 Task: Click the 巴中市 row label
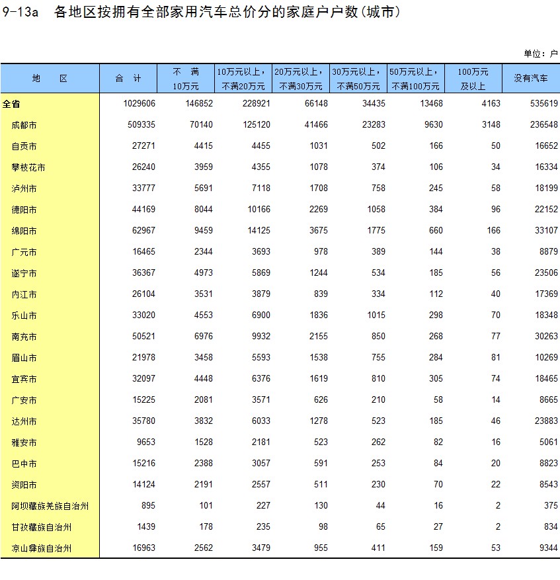click(x=24, y=464)
